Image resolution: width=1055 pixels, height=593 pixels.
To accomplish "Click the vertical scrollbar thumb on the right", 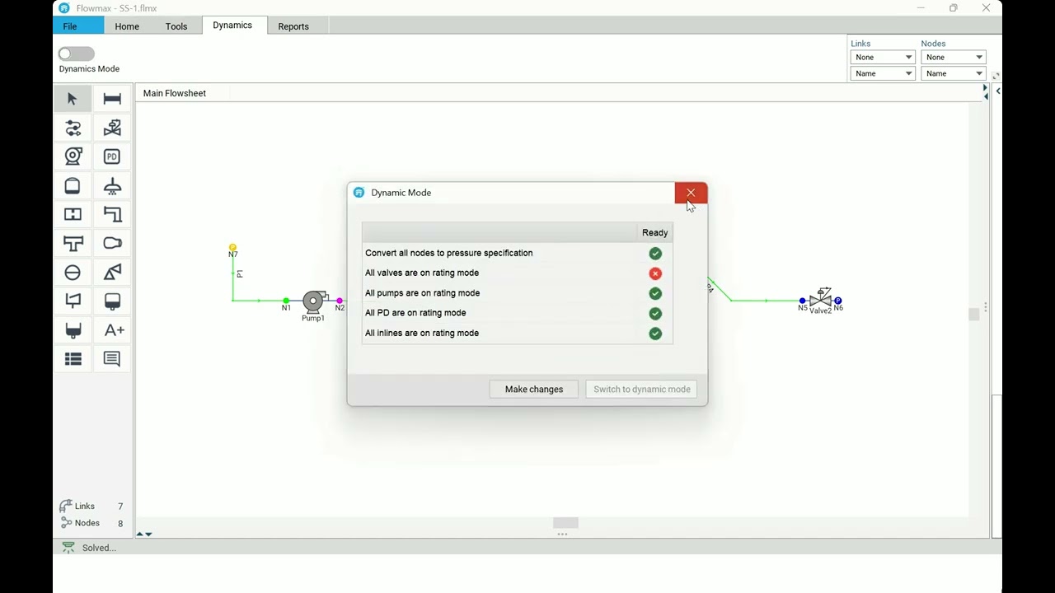I will pos(973,314).
